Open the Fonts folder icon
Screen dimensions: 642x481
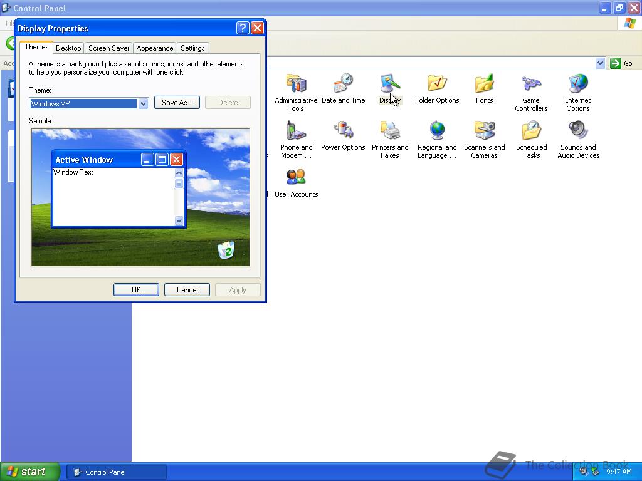click(x=485, y=83)
